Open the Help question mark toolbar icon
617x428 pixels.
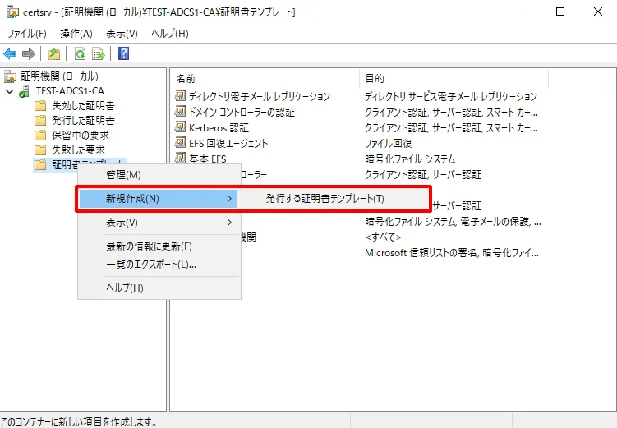(123, 53)
